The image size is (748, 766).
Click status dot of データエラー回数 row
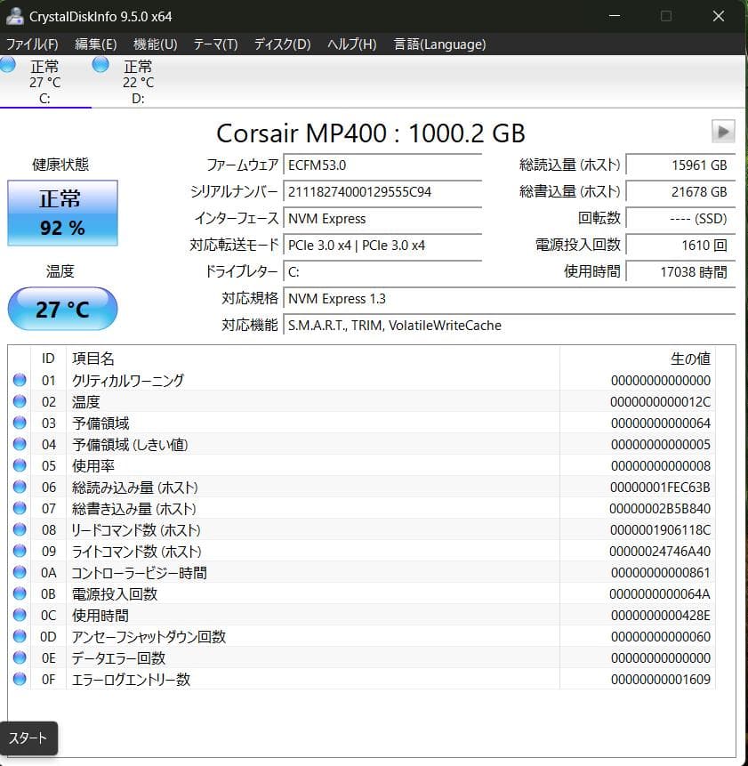[20, 657]
